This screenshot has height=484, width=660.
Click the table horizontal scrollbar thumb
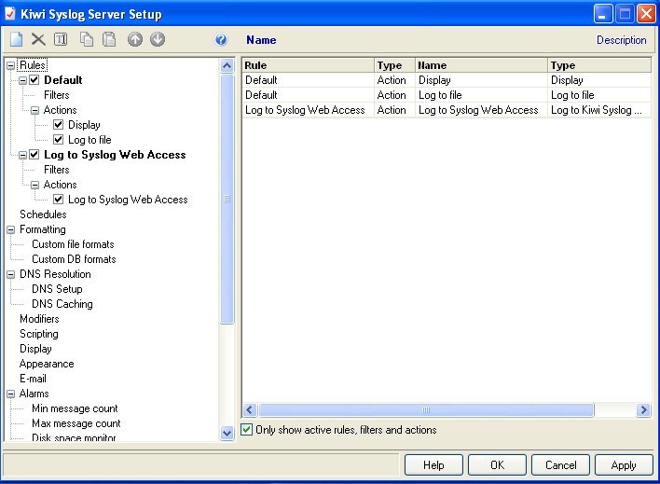tap(426, 409)
